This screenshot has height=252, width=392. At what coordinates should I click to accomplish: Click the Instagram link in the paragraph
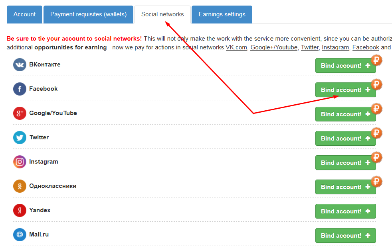tap(335, 47)
